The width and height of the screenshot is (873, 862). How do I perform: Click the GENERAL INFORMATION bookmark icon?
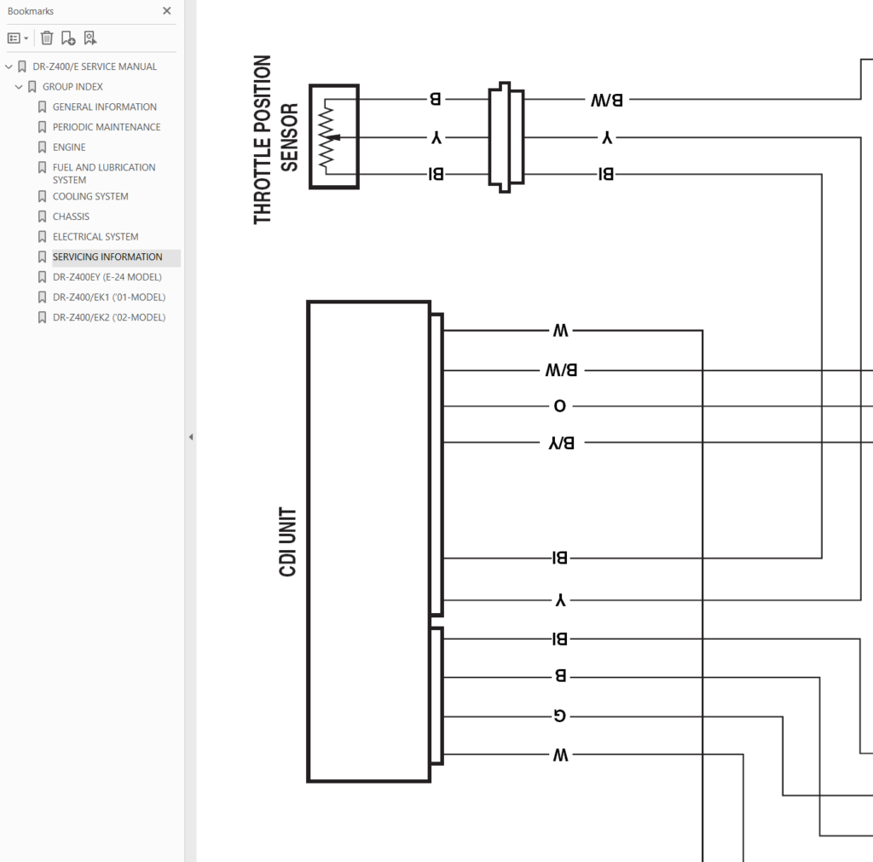[42, 107]
